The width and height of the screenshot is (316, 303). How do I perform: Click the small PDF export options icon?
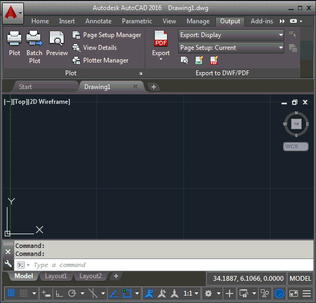[x=214, y=60]
